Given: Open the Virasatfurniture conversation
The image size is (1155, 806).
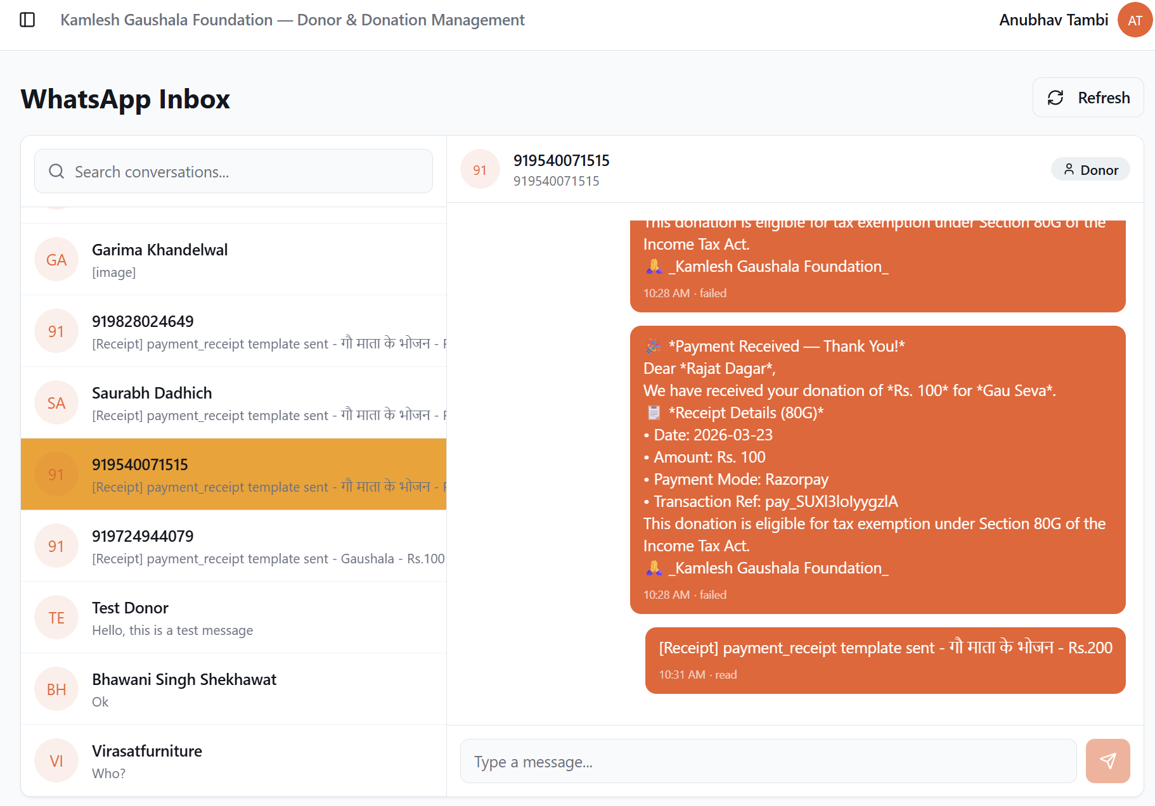Looking at the screenshot, I should [x=233, y=760].
